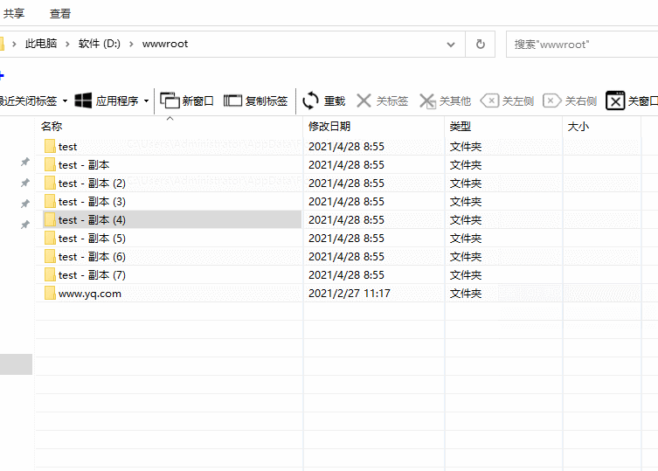Select the test - 副本 (6) folder icon
The height and width of the screenshot is (471, 658).
pos(50,257)
